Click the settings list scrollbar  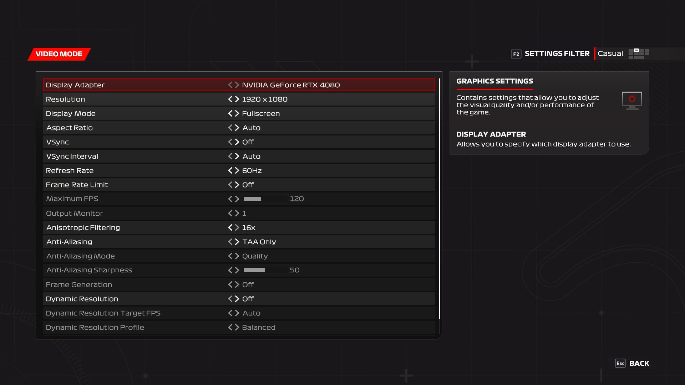pos(440,199)
